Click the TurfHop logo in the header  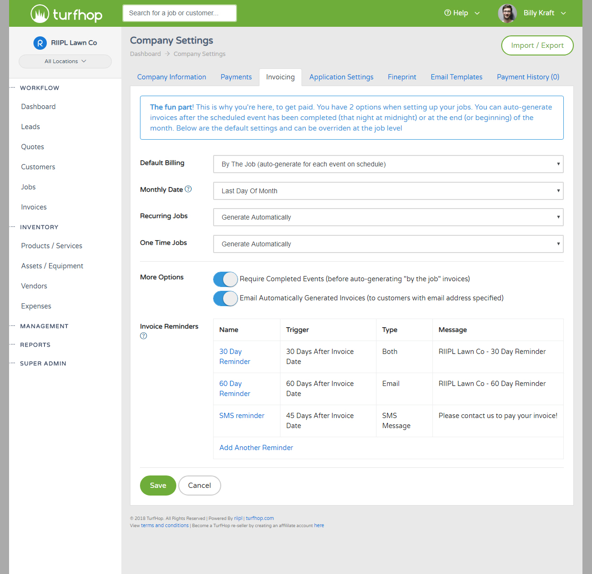coord(66,13)
